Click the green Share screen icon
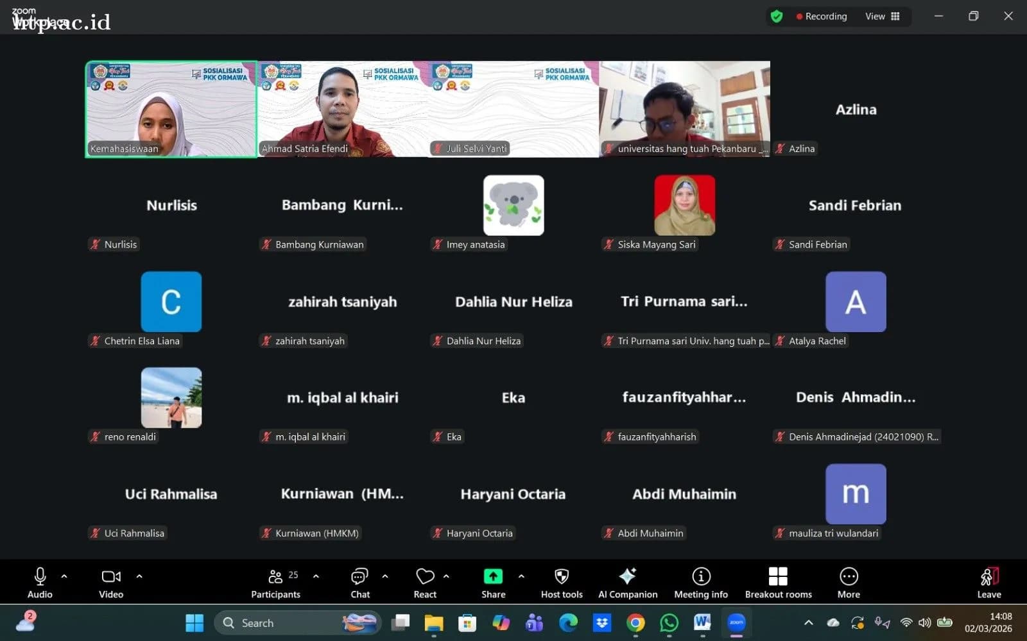Image resolution: width=1027 pixels, height=641 pixels. [493, 576]
